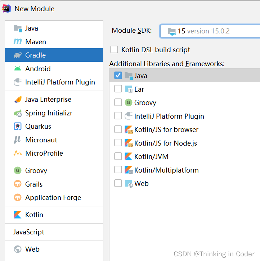The height and width of the screenshot is (261, 260).
Task: Select the Web module type at bottom
Action: pyautogui.click(x=54, y=249)
